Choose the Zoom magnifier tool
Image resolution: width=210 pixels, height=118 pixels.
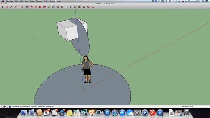point(71,7)
